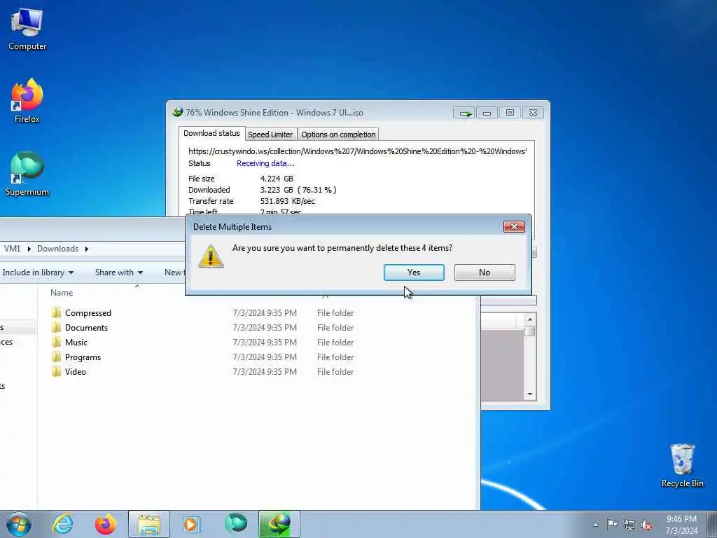Select the Programs folder icon
The height and width of the screenshot is (538, 717).
[x=56, y=357]
